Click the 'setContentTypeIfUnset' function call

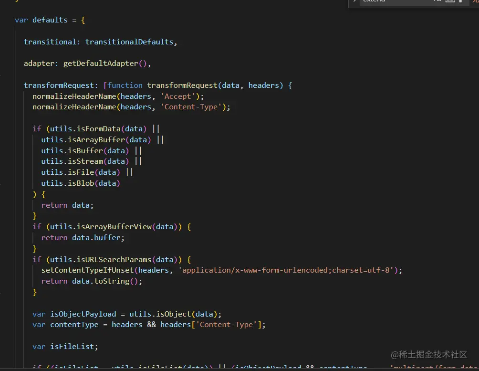click(87, 270)
